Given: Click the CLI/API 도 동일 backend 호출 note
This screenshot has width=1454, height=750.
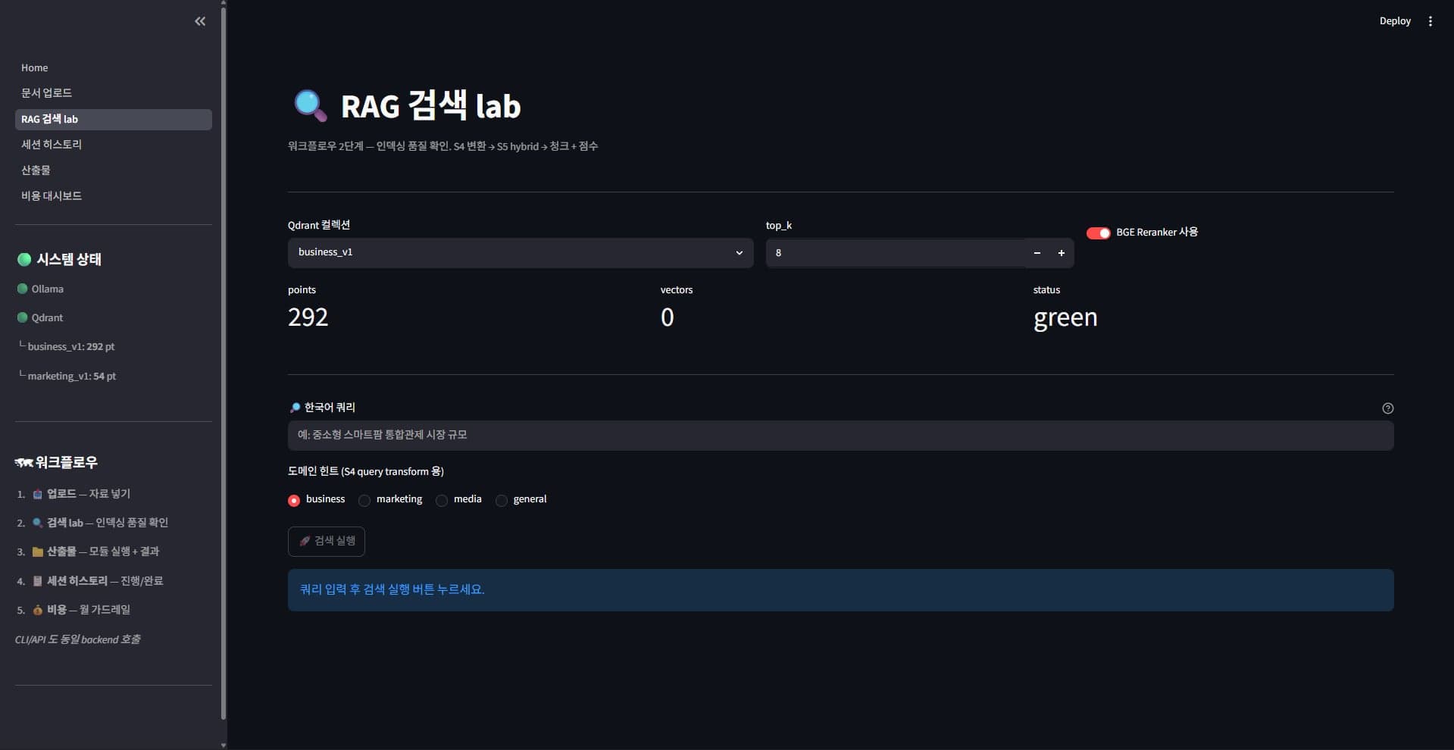Looking at the screenshot, I should pyautogui.click(x=77, y=639).
